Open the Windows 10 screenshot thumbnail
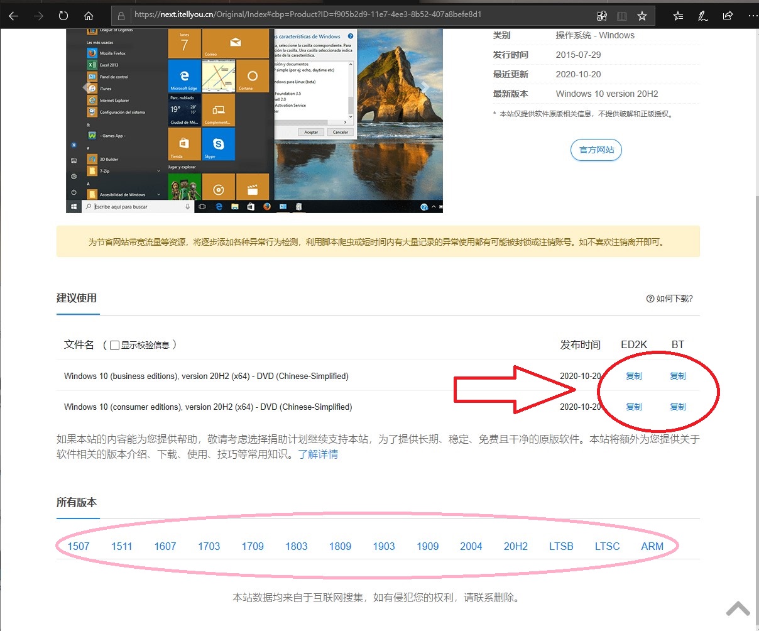 (x=254, y=121)
